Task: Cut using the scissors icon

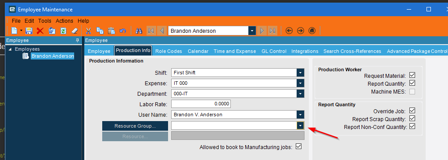Action: [x=89, y=31]
